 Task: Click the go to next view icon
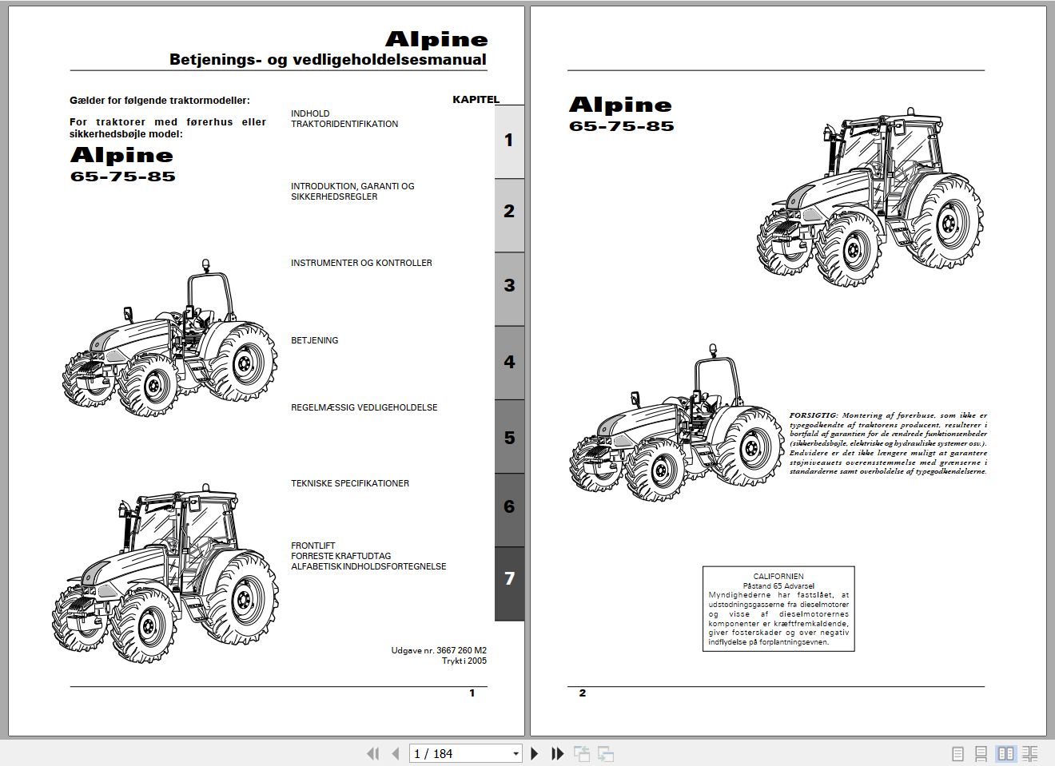(606, 753)
